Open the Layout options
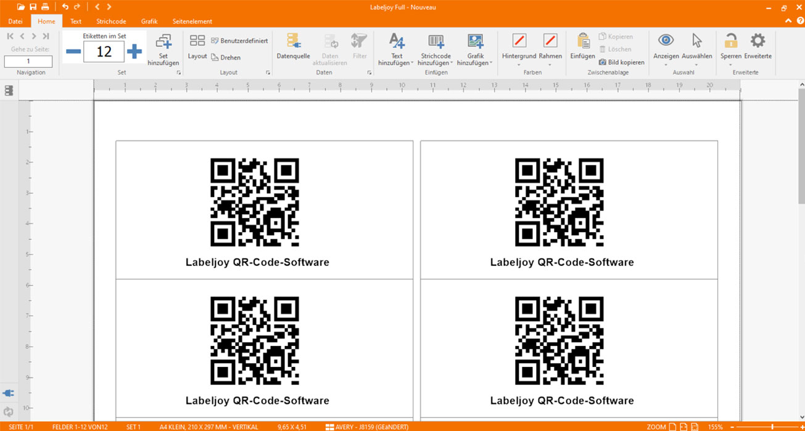805x431 pixels. point(197,47)
